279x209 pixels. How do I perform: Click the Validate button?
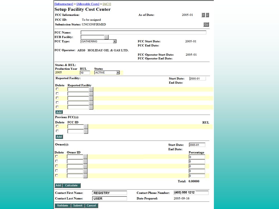63,206
